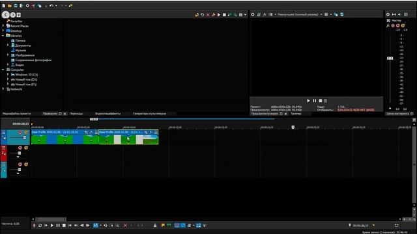Open video preview properties gear icon
Viewport: 417px width, 234px height.
253,14
